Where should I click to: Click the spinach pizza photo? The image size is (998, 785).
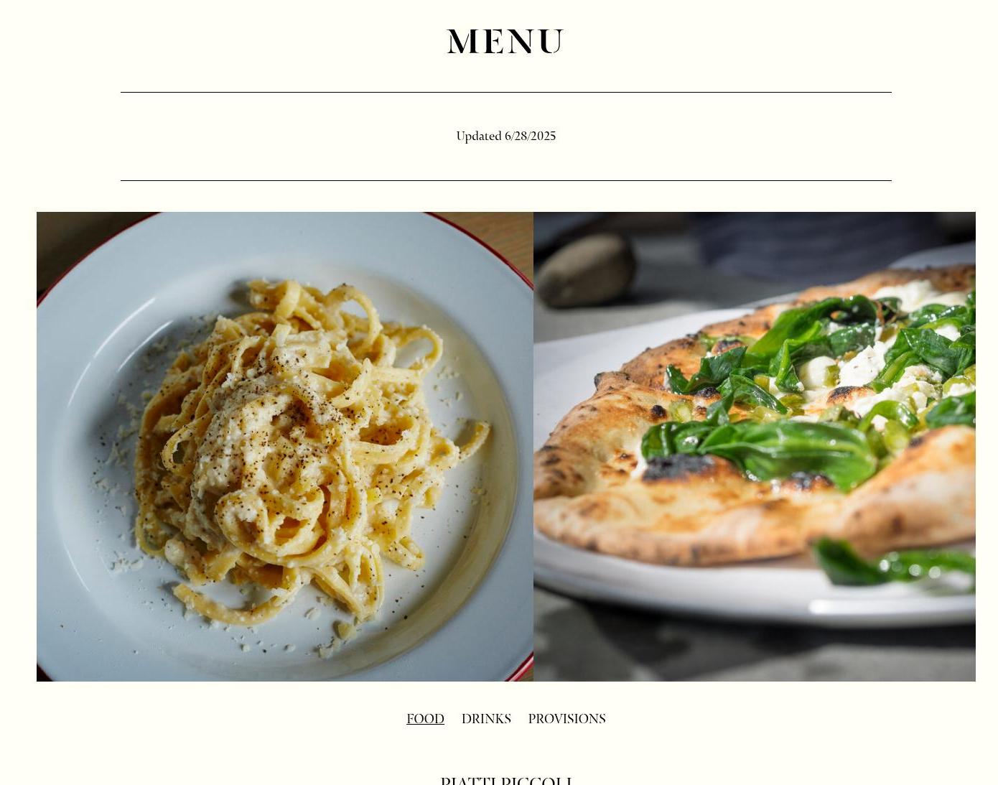click(755, 446)
